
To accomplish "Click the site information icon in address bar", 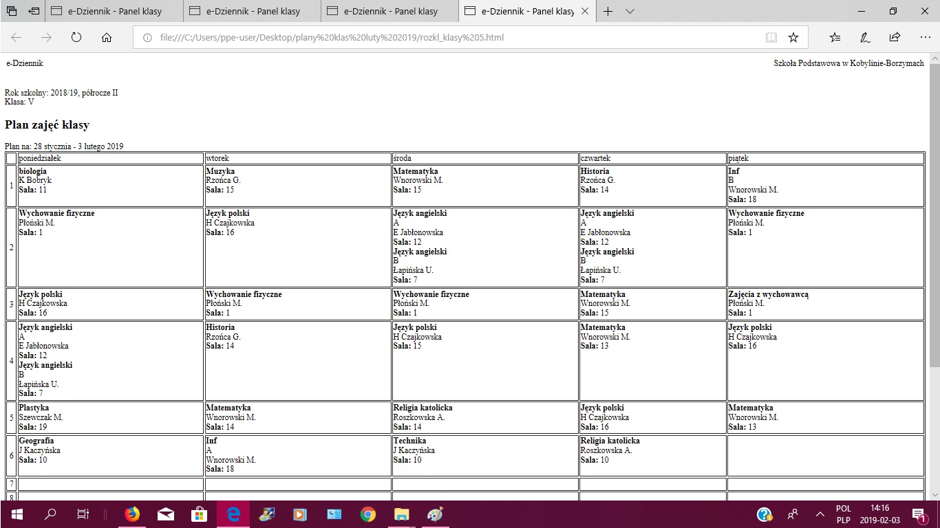I will (147, 37).
